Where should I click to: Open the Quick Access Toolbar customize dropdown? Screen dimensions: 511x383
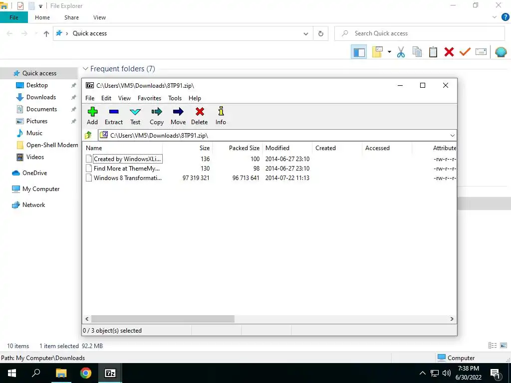coord(40,6)
